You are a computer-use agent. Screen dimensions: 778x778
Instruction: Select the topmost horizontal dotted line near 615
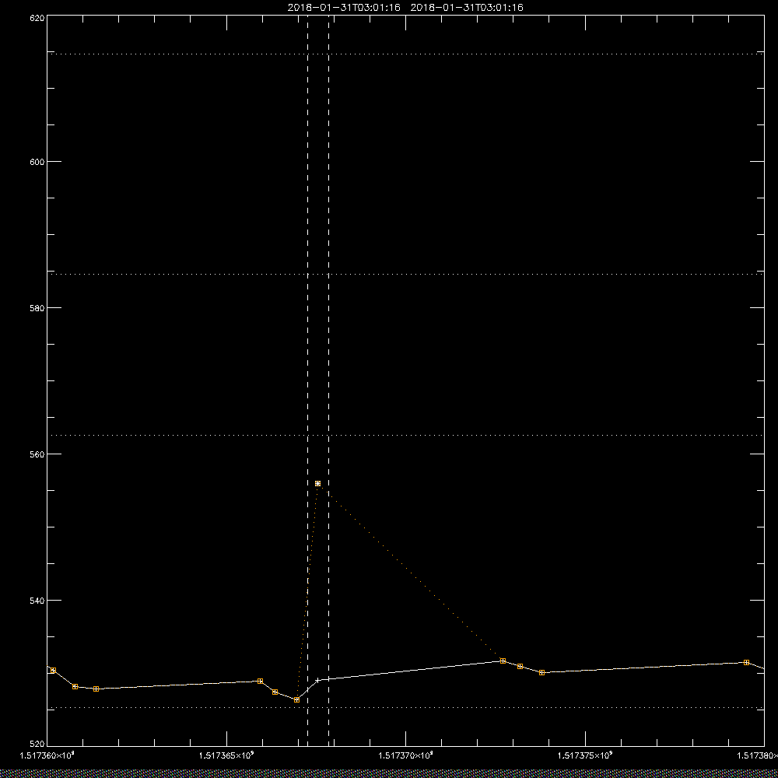click(x=405, y=54)
